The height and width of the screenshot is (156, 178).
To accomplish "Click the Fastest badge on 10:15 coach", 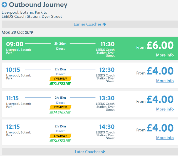I will tap(60, 84).
